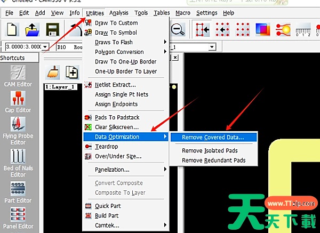Image resolution: width=320 pixels, height=233 pixels.
Task: Choose Over/Under Size menu entry
Action: click(126, 156)
